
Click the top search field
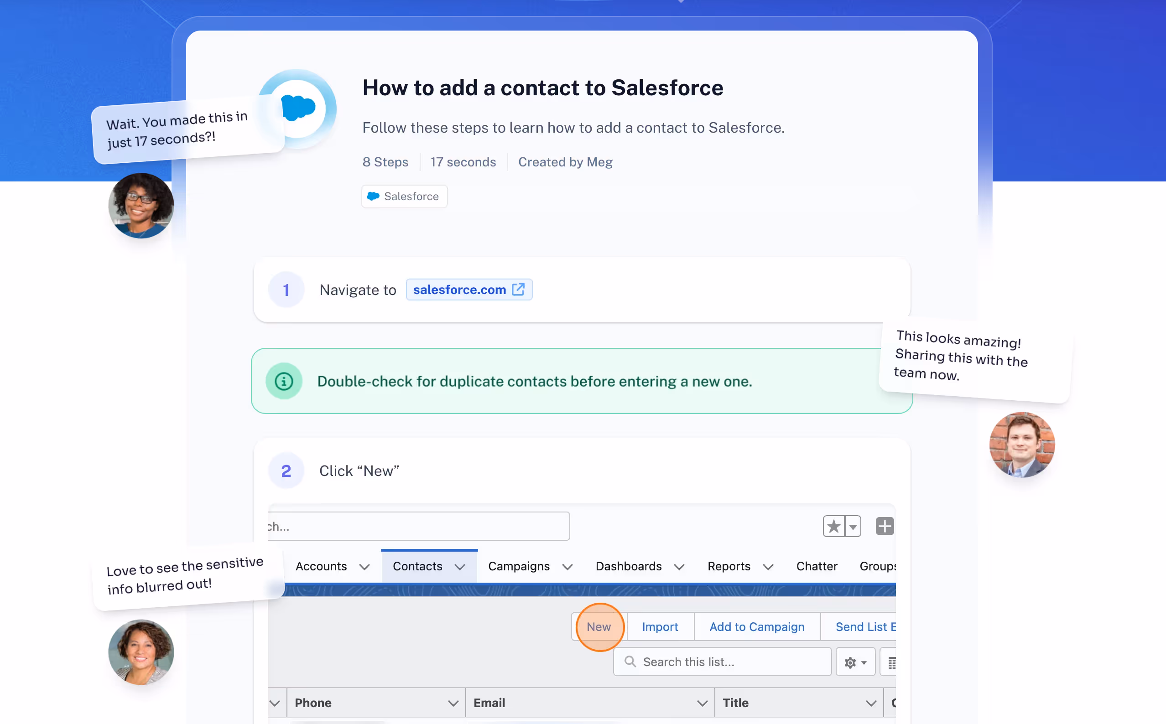click(x=419, y=526)
